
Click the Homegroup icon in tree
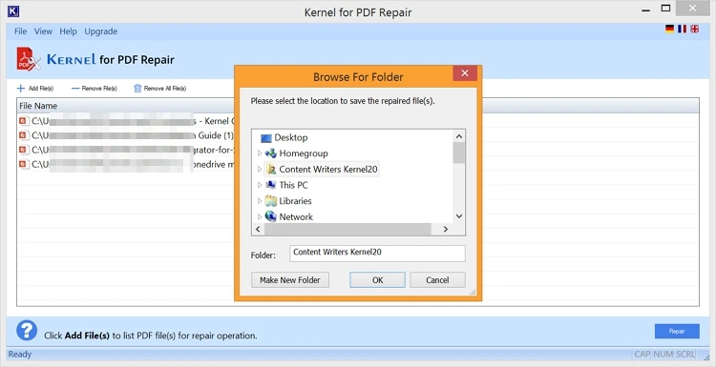271,153
